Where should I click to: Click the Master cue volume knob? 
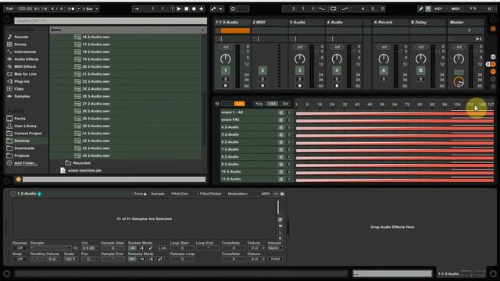pos(459,82)
